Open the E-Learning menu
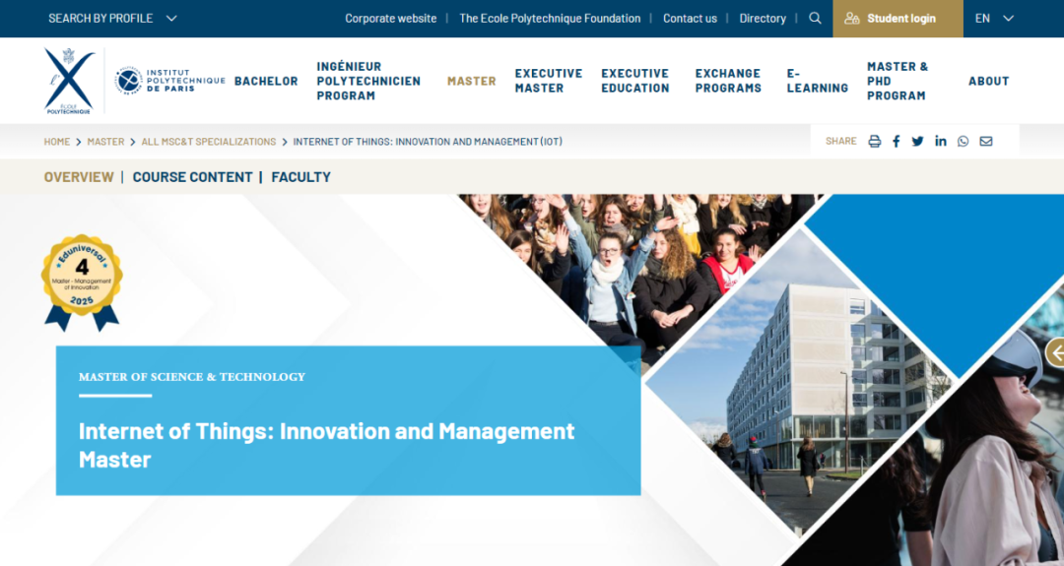The image size is (1064, 566). tap(817, 81)
